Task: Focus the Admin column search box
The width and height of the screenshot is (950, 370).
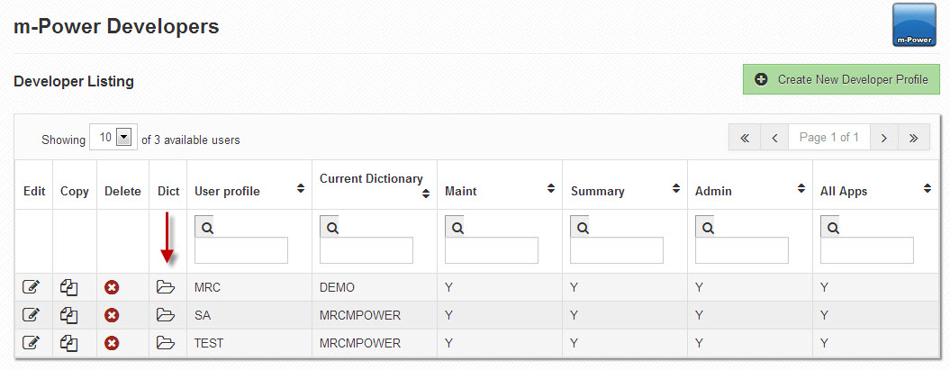Action: [741, 250]
